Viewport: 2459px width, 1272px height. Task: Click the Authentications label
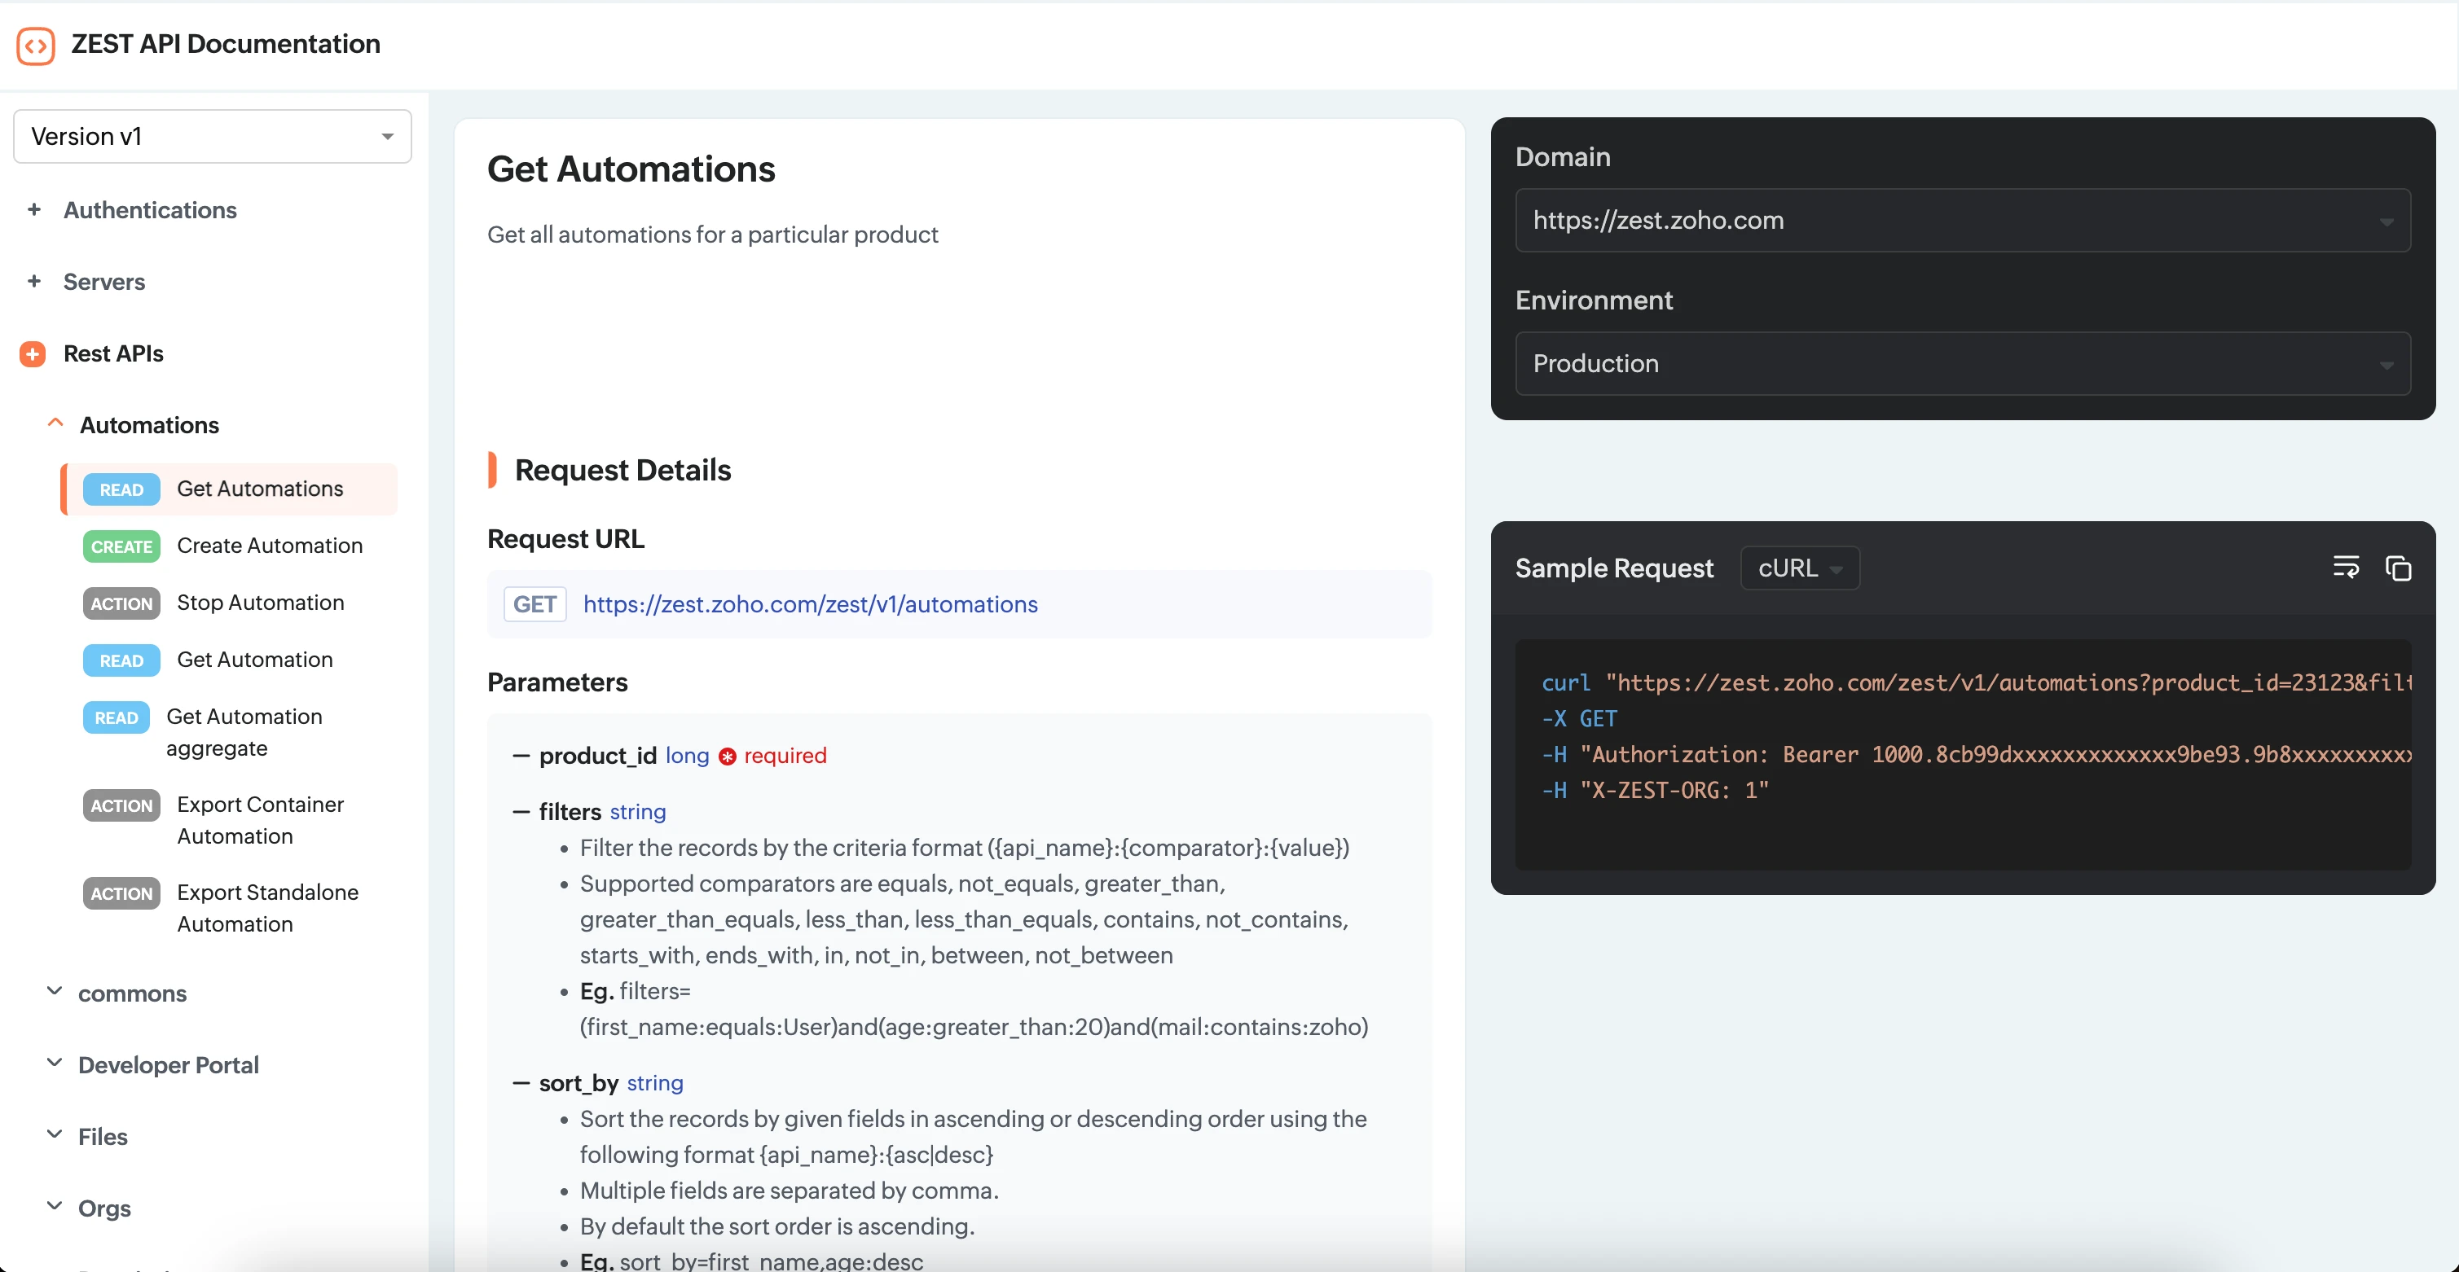coord(150,210)
